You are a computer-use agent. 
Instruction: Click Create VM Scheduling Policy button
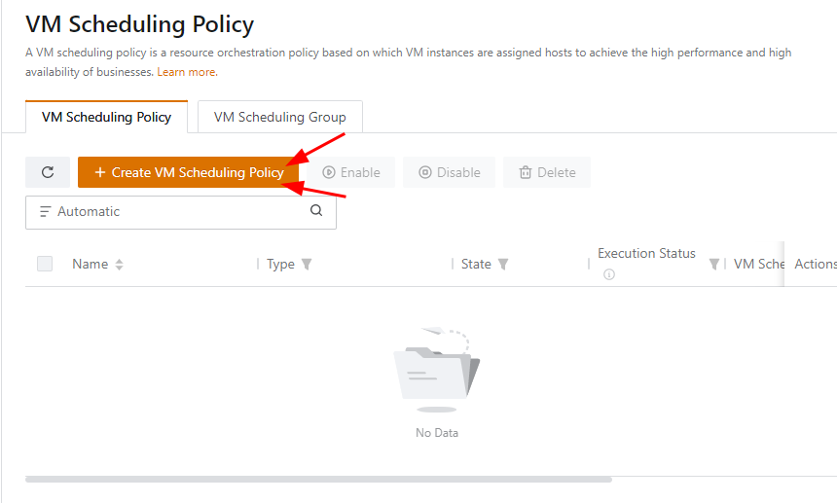pos(188,172)
